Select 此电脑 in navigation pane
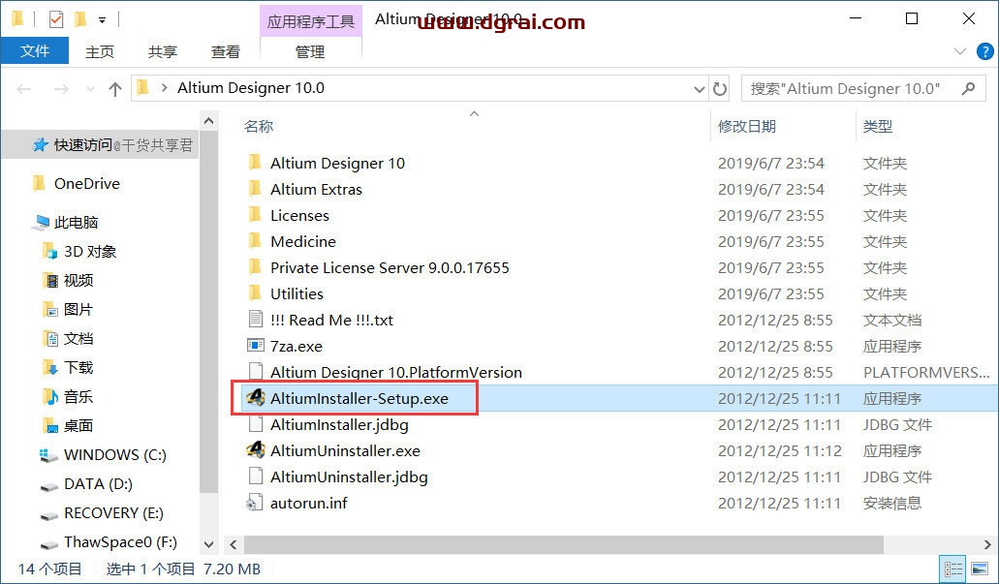Viewport: 999px width, 584px height. tap(76, 222)
